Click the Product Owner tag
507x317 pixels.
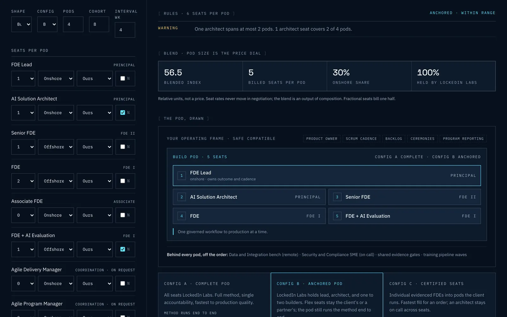click(322, 139)
